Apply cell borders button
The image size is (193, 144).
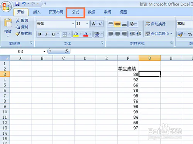tap(64, 34)
